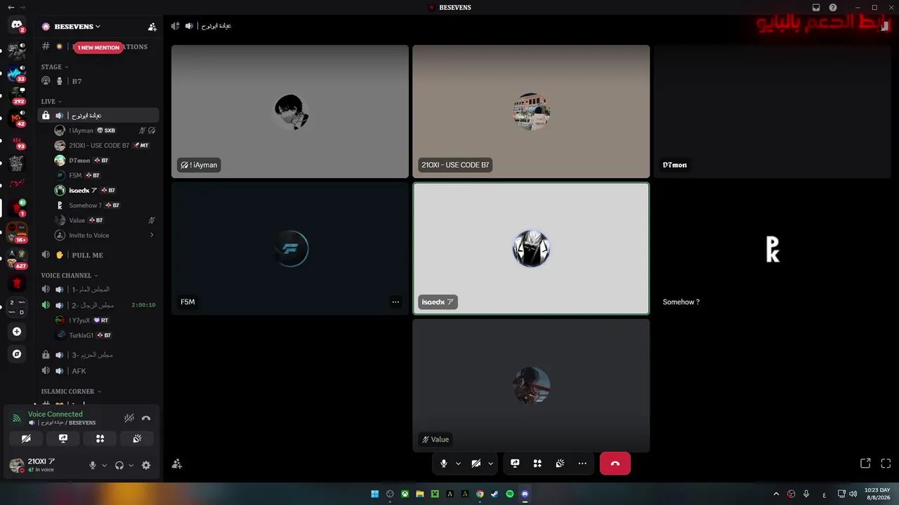899x505 pixels.
Task: Open B7 stage channel
Action: tap(98, 81)
